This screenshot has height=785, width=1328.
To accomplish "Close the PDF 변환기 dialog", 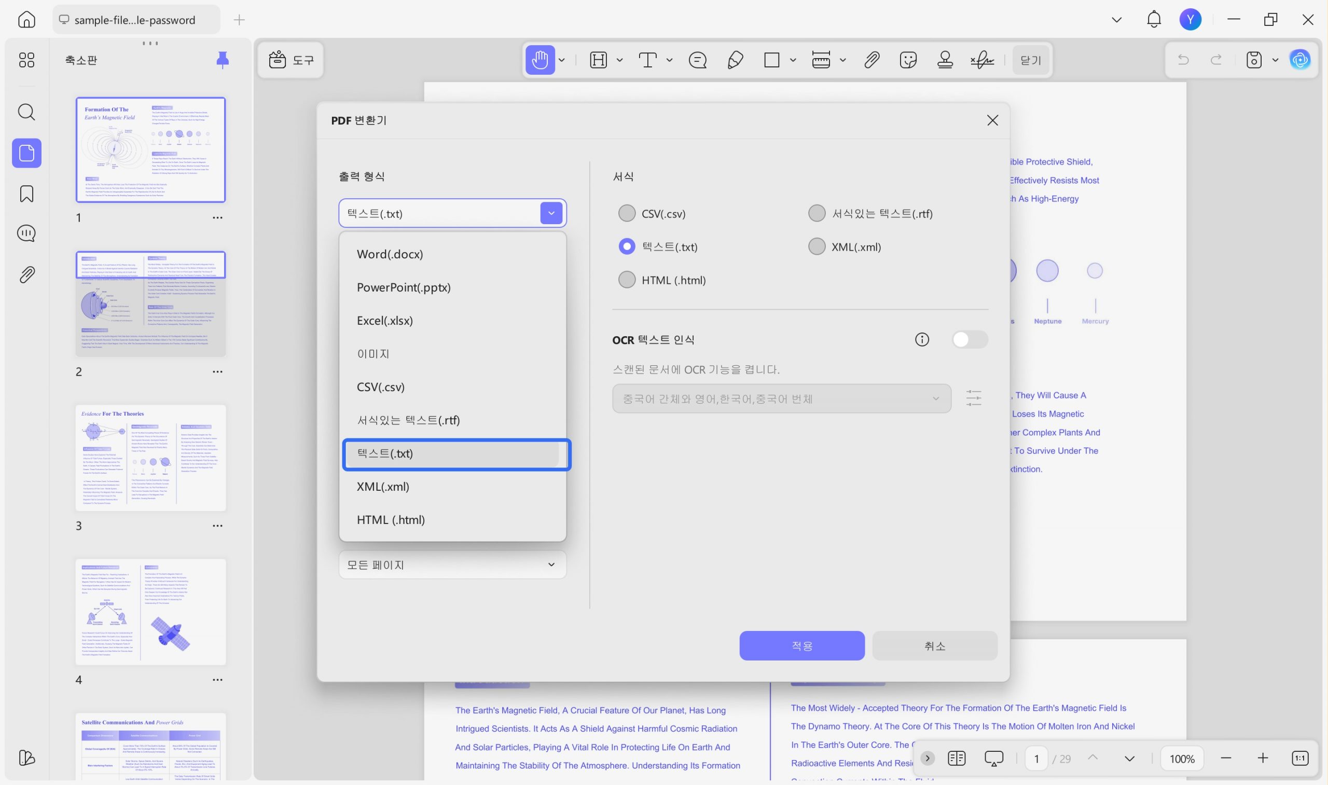I will tap(992, 120).
